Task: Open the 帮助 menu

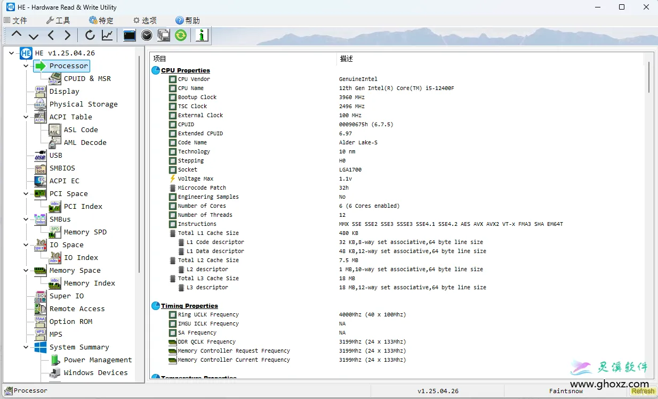Action: coord(188,20)
